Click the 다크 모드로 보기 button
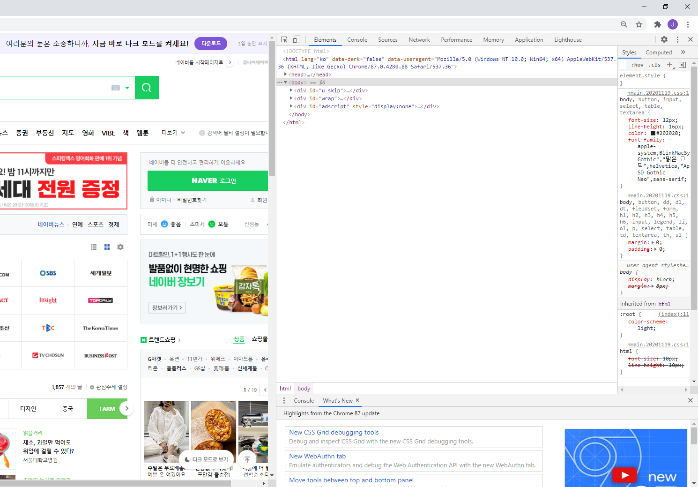Screen dimensions: 698x487 [x=207, y=459]
